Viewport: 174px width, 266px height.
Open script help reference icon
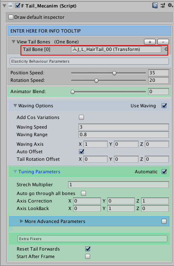pyautogui.click(x=155, y=5)
